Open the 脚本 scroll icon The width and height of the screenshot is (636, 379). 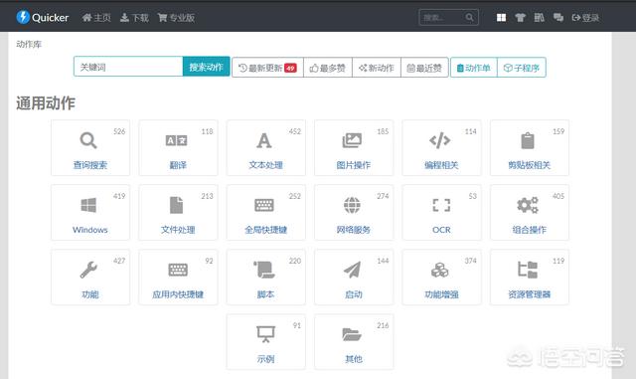[264, 270]
